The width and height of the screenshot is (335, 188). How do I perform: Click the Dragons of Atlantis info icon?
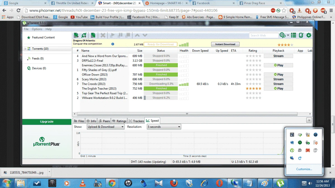(113, 44)
